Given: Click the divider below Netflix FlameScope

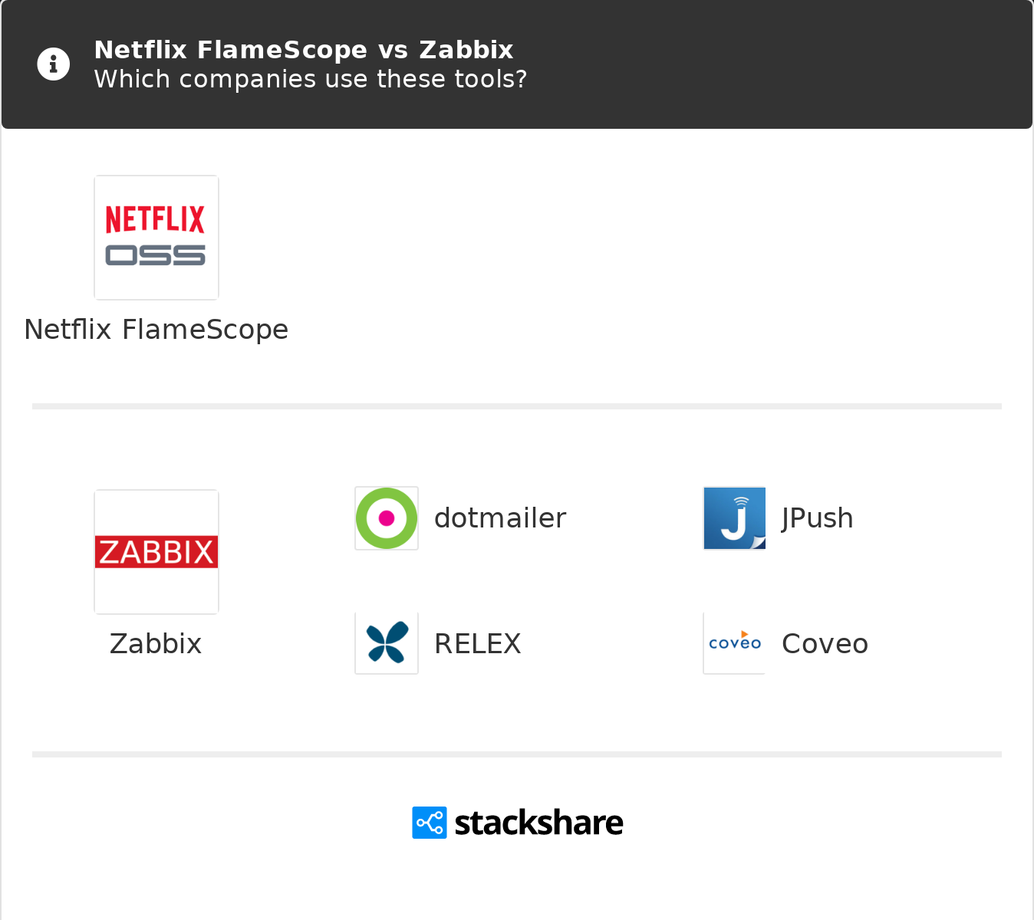Looking at the screenshot, I should [x=517, y=406].
